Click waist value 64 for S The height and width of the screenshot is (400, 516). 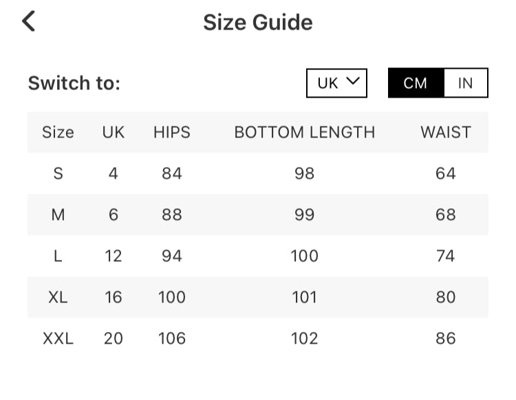pos(446,173)
